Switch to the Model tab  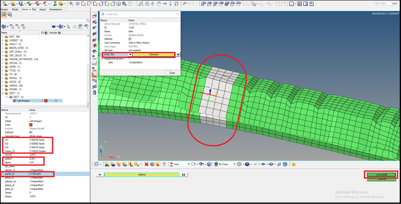tap(15, 9)
